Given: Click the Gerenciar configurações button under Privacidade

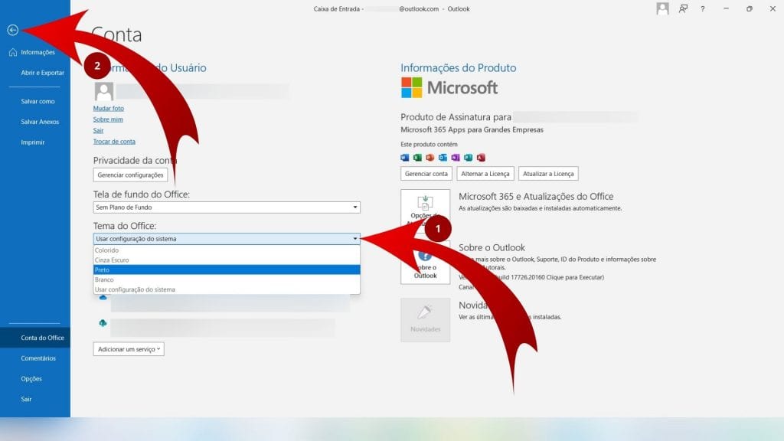Looking at the screenshot, I should click(130, 174).
